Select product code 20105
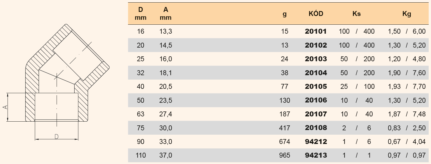Viewport: 431px width, 164px height. (316, 86)
